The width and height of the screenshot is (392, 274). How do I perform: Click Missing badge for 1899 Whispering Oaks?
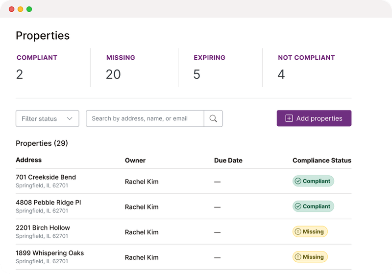[x=310, y=257]
